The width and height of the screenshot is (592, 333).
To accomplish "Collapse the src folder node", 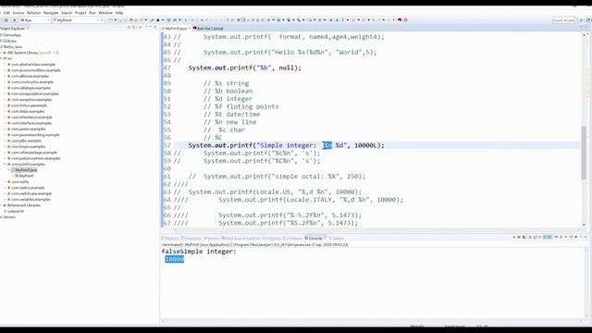I will point(1,58).
